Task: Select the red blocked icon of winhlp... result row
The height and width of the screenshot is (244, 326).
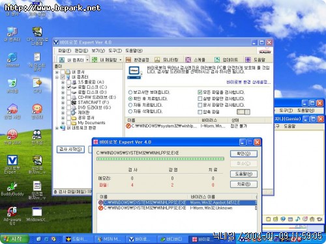Action: click(128, 126)
